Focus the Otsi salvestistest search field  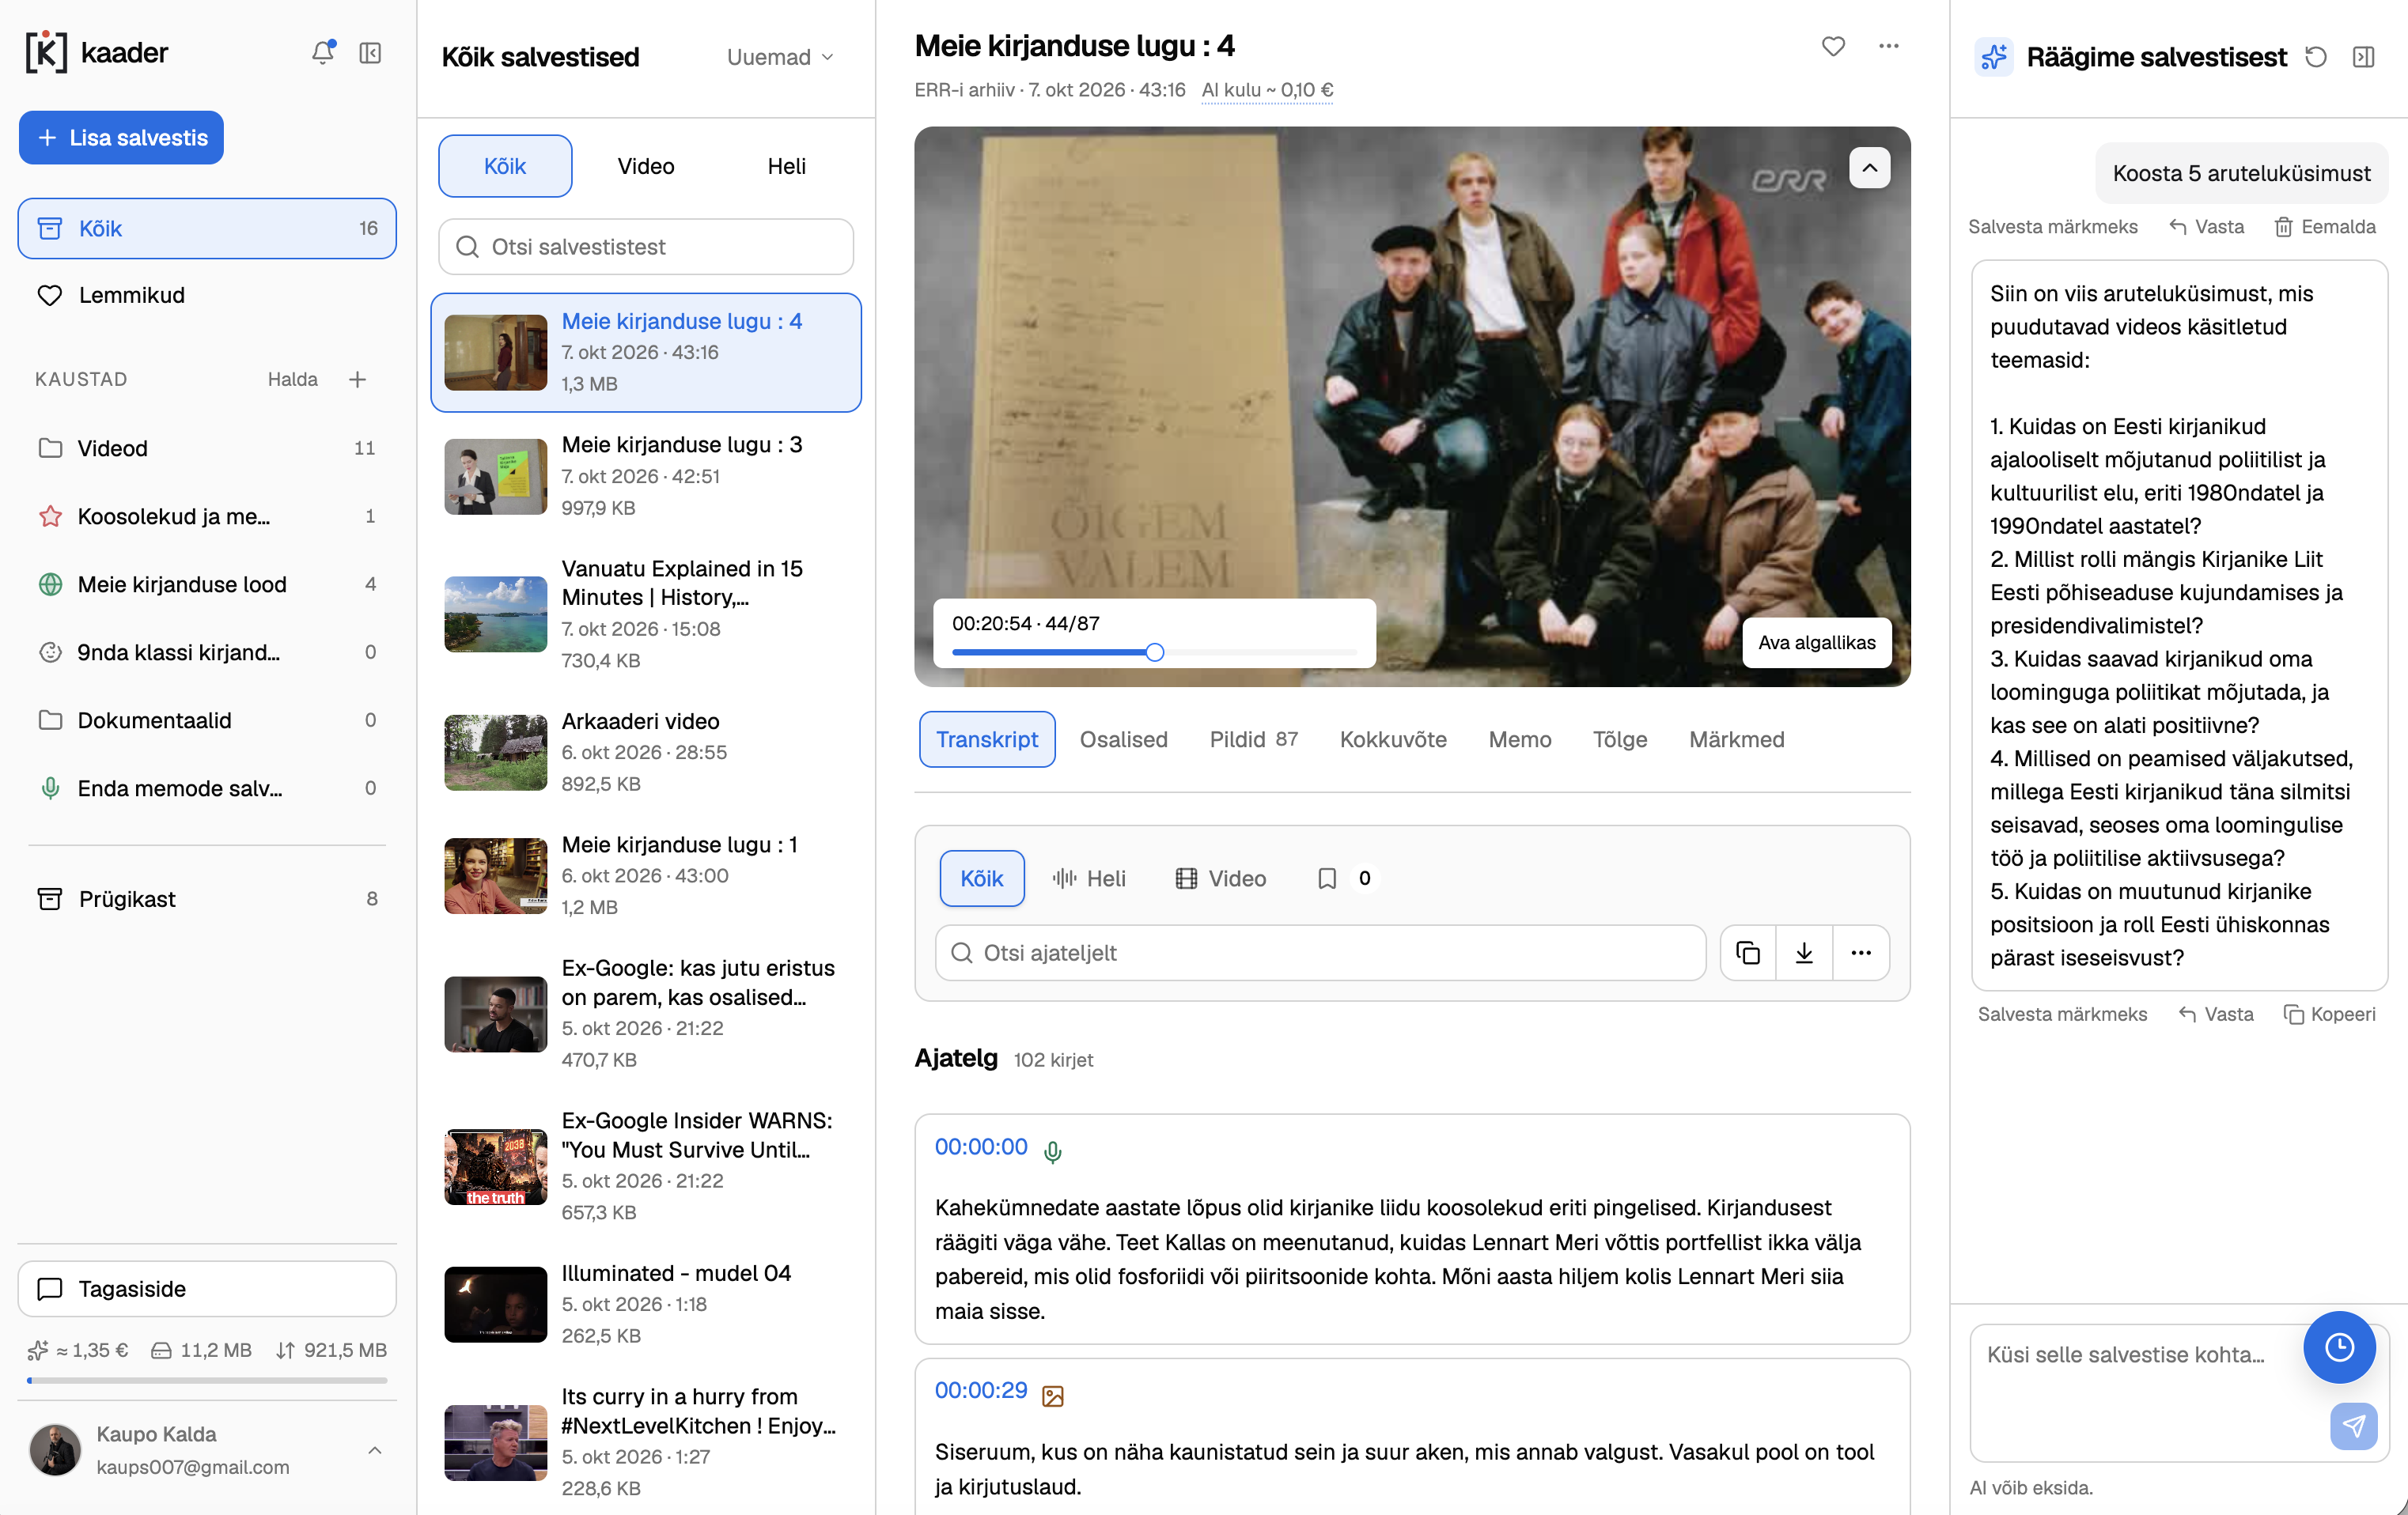pyautogui.click(x=646, y=247)
